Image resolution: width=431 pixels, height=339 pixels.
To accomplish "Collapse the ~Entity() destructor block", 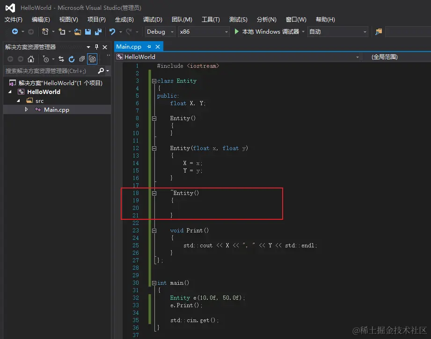I will [154, 193].
